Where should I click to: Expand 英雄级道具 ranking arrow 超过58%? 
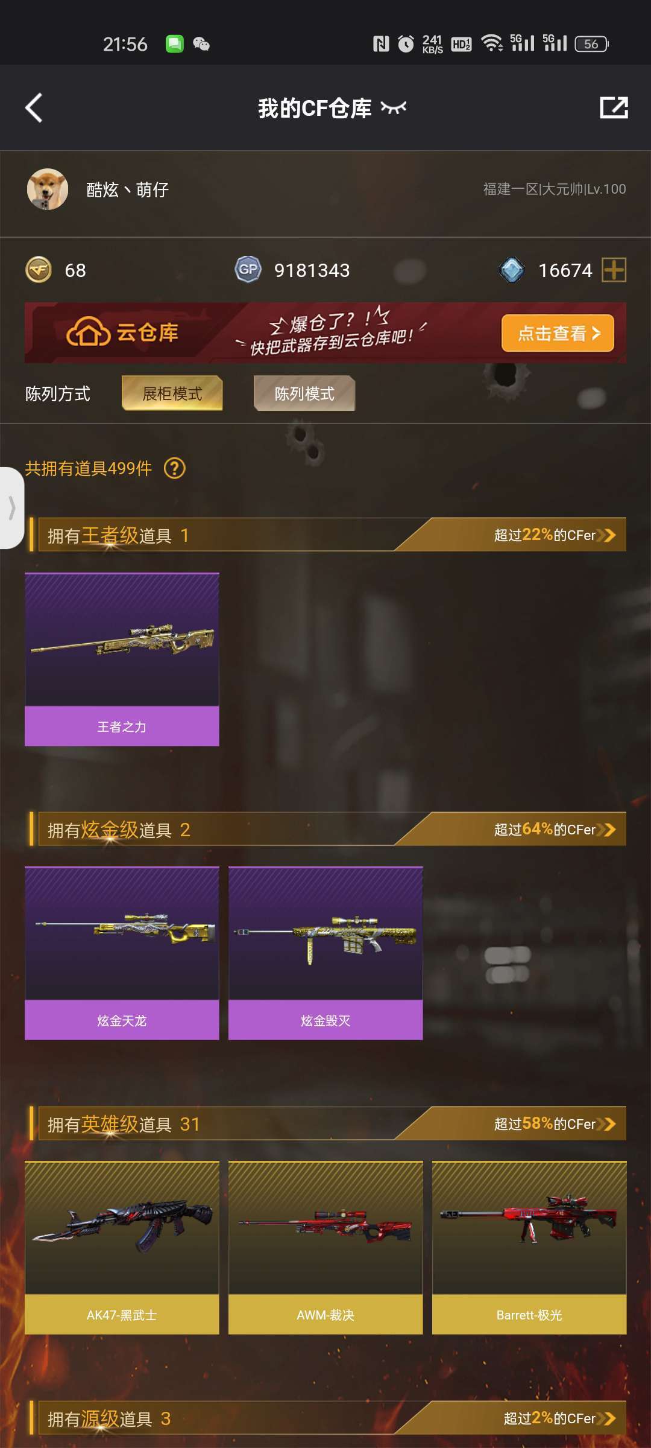pos(555,1124)
